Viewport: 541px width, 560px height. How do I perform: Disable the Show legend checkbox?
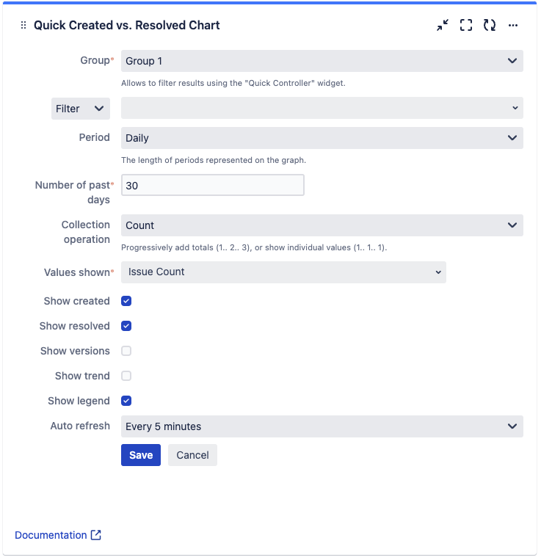coord(126,401)
